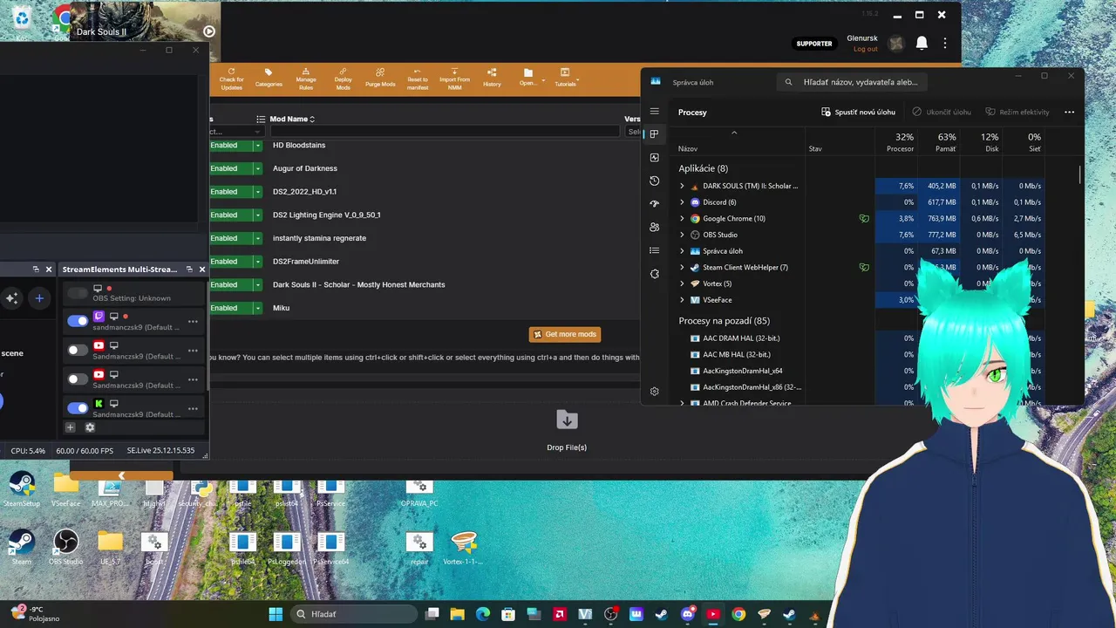The height and width of the screenshot is (628, 1116).
Task: Close the StreamElements Multi-Stream panel
Action: (x=202, y=270)
